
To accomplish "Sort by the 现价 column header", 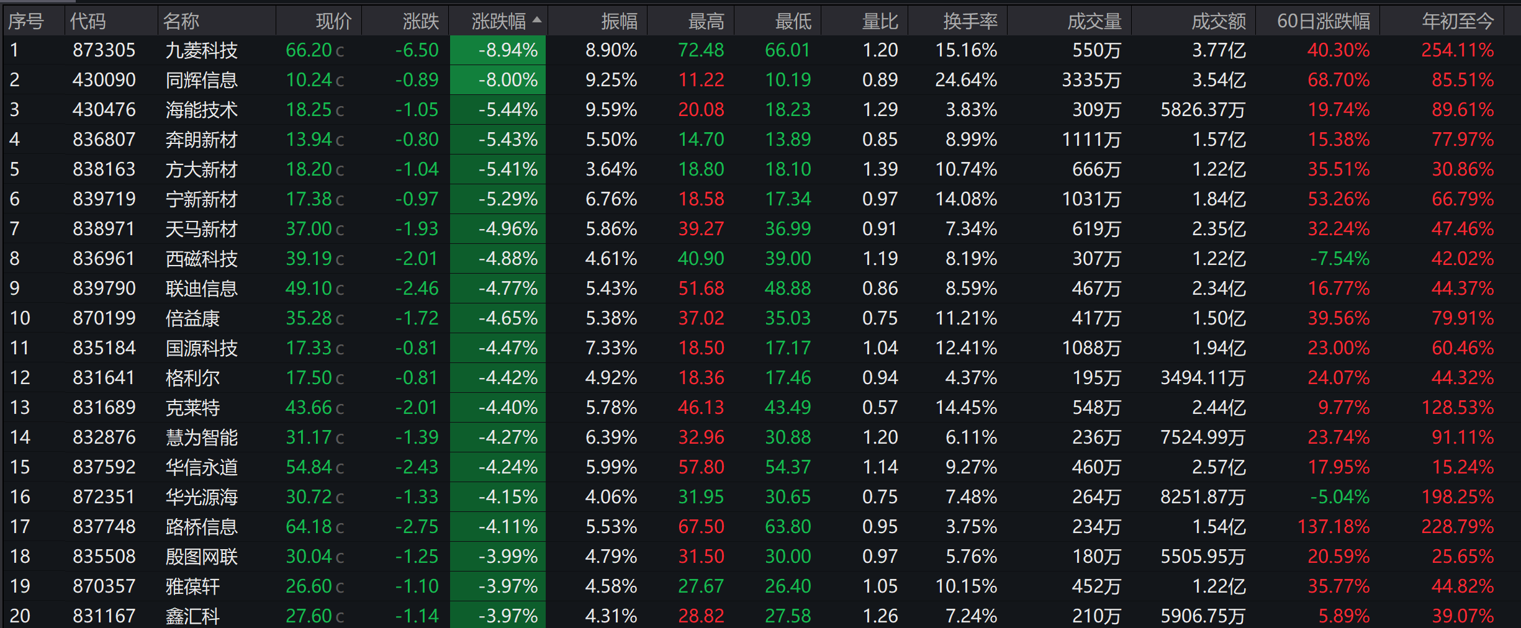I will click(x=333, y=21).
